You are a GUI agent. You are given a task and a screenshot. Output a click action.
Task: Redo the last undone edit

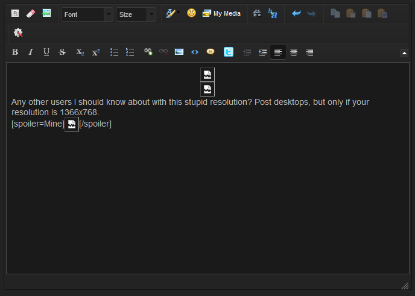tap(311, 13)
